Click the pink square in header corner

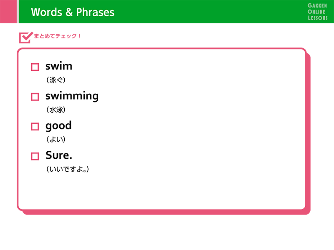8,12
